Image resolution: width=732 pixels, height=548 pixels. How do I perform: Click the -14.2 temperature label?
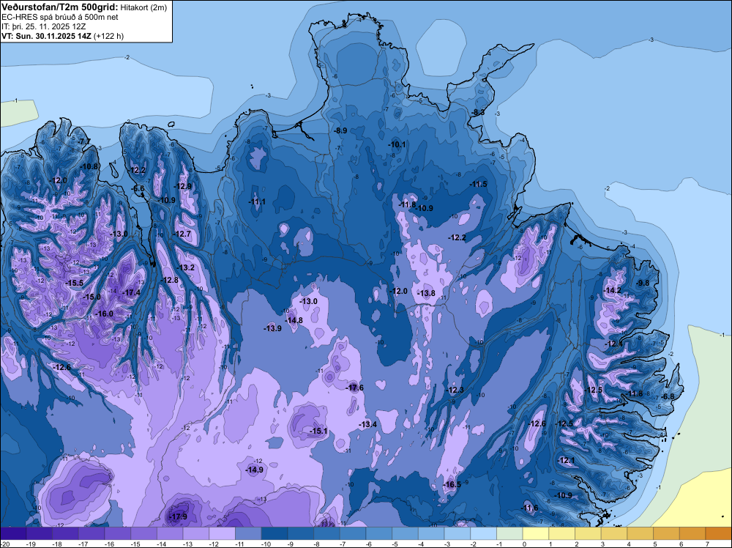coord(613,291)
